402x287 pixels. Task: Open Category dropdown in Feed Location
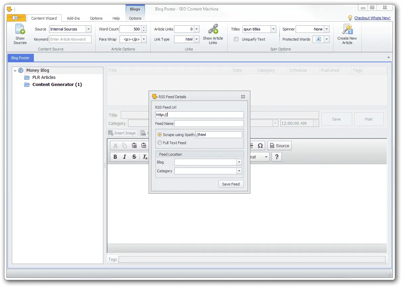pyautogui.click(x=239, y=171)
